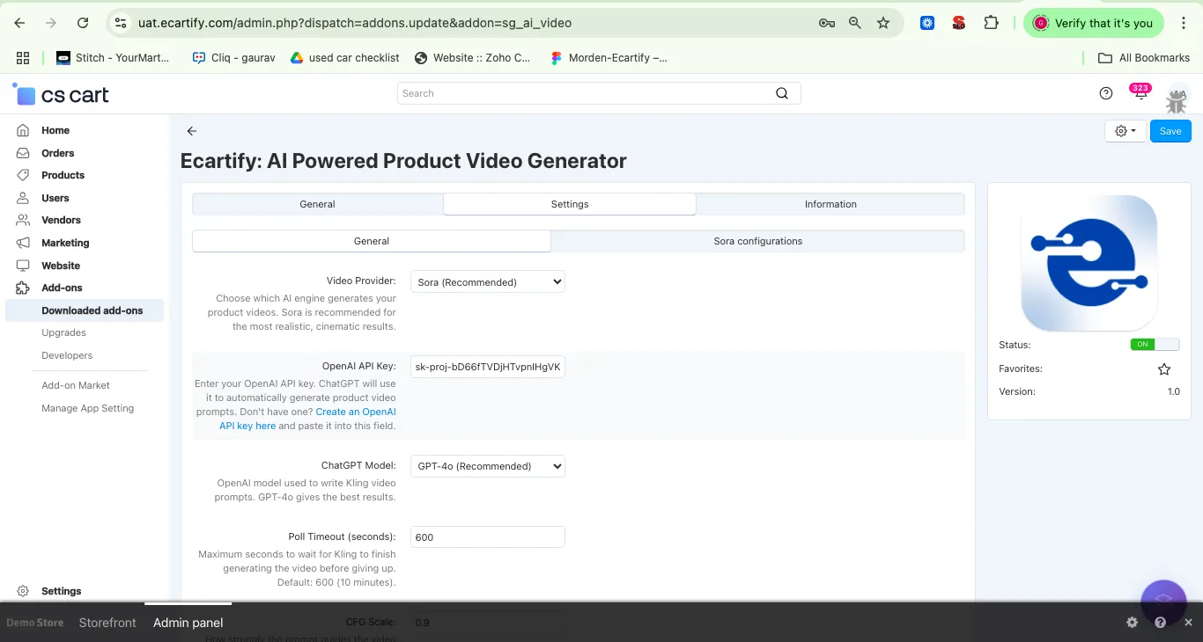Viewport: 1203px width, 642px height.
Task: Switch to Admin panel in bottom bar
Action: tap(188, 623)
